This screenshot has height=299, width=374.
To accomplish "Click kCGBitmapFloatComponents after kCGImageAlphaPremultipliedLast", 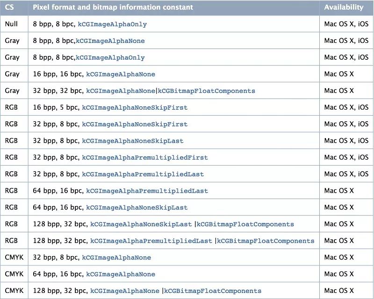I will 266,241.
